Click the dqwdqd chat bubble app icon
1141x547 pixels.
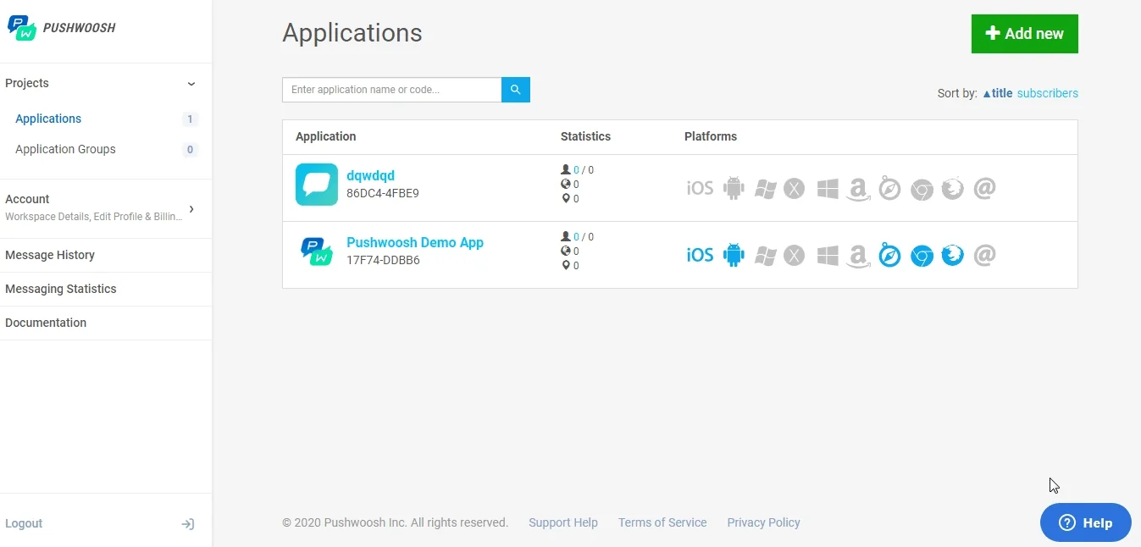click(317, 185)
